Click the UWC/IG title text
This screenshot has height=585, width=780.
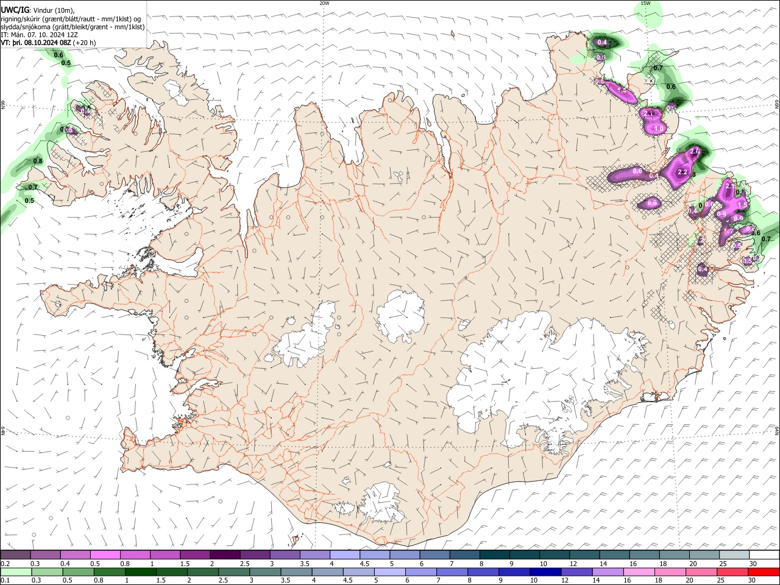pos(15,10)
